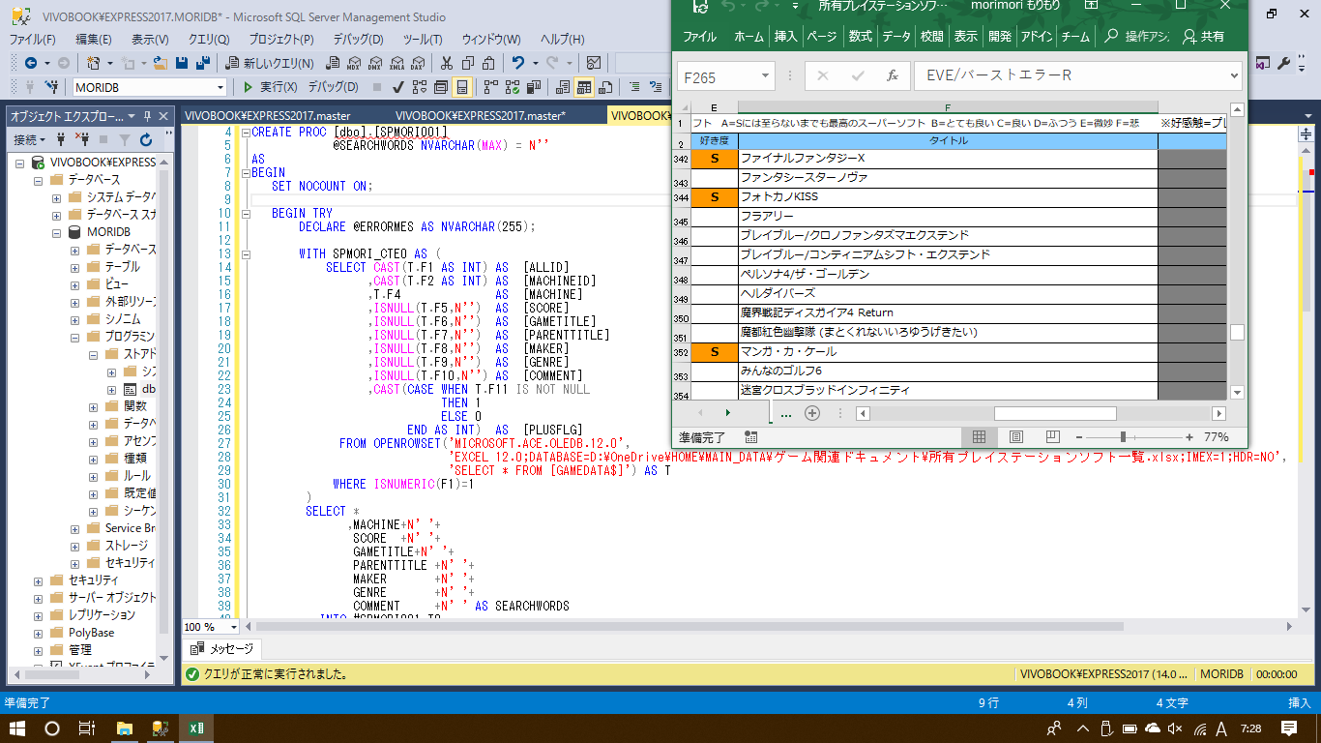Click the Cut scissors icon
Image resolution: width=1321 pixels, height=743 pixels.
point(446,63)
